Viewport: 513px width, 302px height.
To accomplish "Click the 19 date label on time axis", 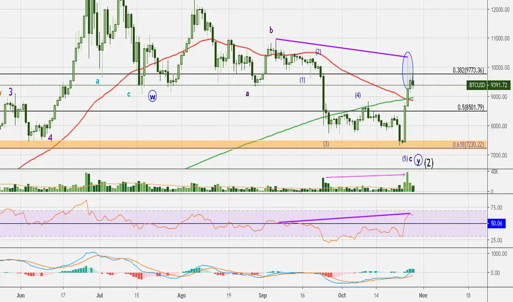I will click(228, 295).
